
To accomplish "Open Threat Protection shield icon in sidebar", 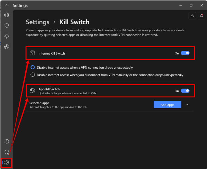I will (x=7, y=26).
